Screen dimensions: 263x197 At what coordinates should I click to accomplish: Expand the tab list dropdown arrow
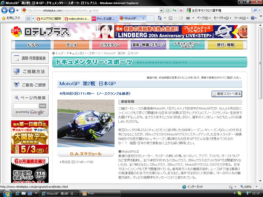click(x=33, y=18)
